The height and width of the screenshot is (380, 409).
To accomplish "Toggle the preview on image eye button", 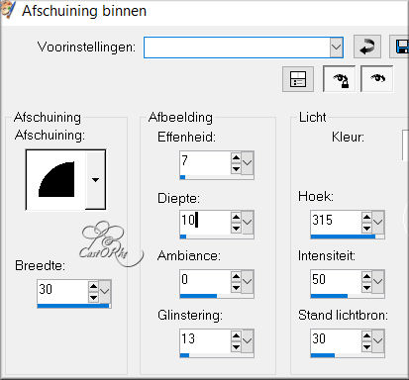I will click(x=377, y=79).
